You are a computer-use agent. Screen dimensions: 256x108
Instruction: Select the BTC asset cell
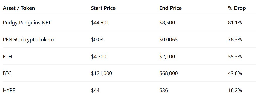point(7,73)
